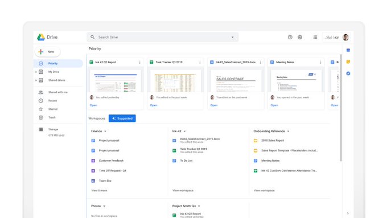Open Customer Feedback in Finance workspace
Image resolution: width=387 pixels, height=218 pixels.
pos(111,161)
